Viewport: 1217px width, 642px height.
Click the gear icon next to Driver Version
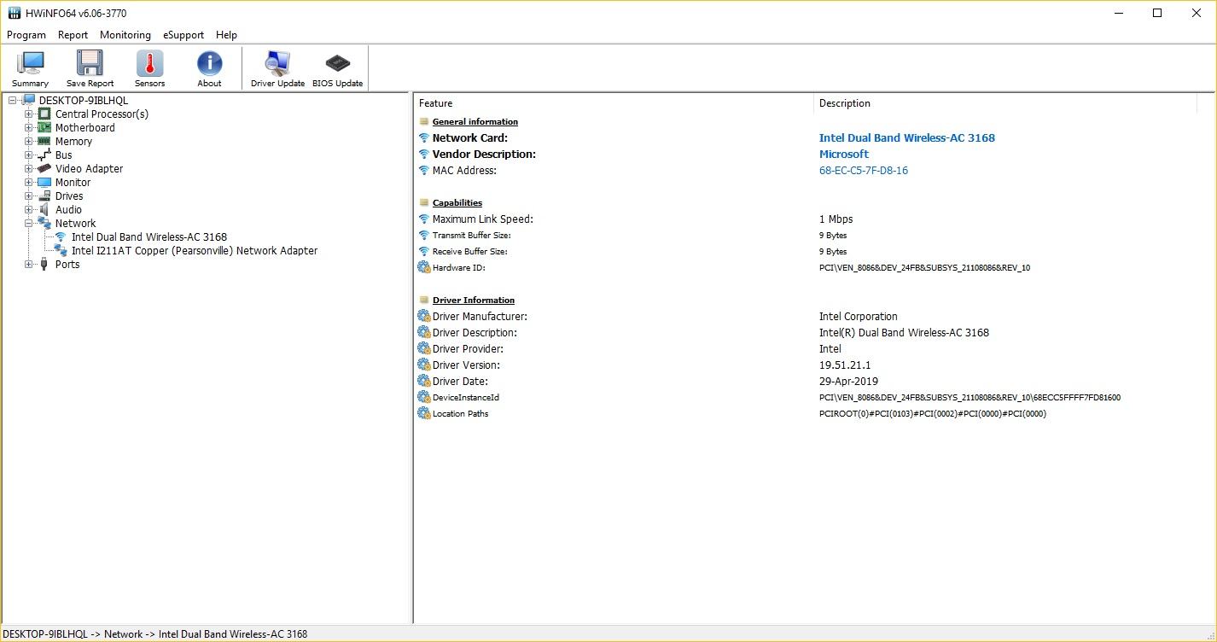[424, 365]
